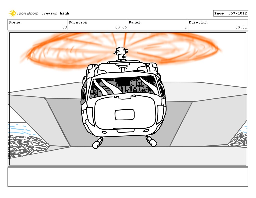Select the Scene label
The image size is (256, 198).
pos(14,22)
